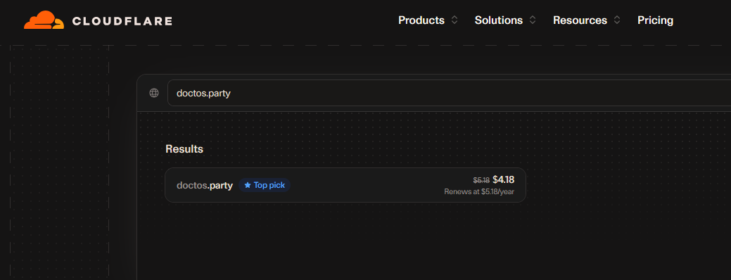Click the $4.18 discounted price

[504, 180]
